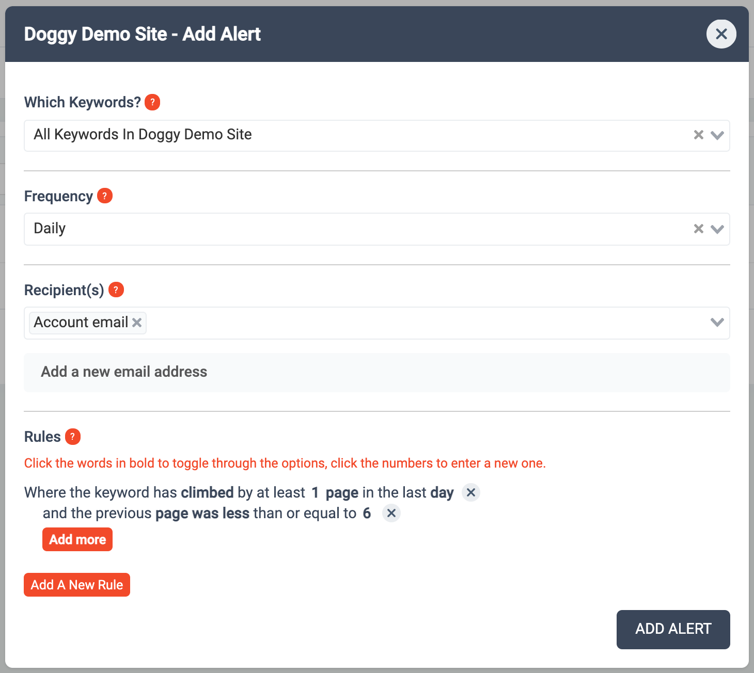Toggle the bold word climbed
754x673 pixels.
click(x=207, y=492)
